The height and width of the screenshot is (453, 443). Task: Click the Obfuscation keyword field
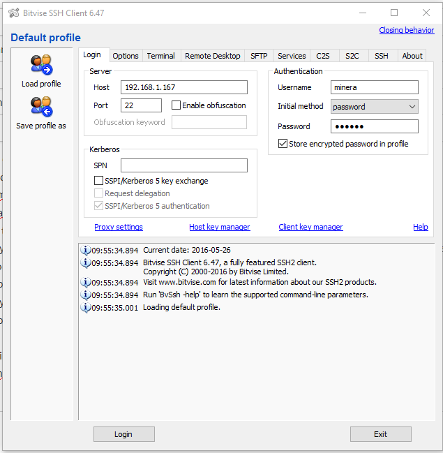click(209, 122)
